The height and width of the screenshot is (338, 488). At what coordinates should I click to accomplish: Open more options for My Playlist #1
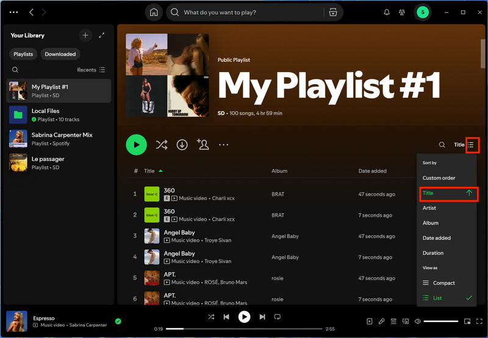(x=223, y=145)
